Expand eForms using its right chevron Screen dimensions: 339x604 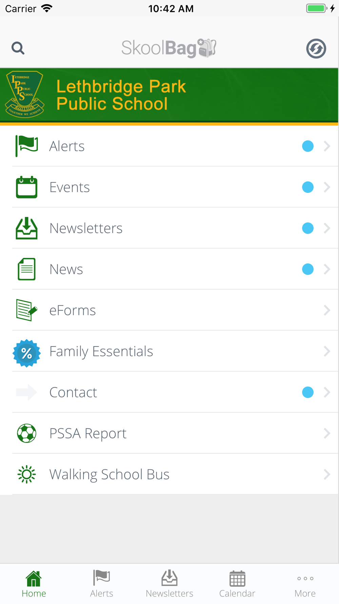327,310
